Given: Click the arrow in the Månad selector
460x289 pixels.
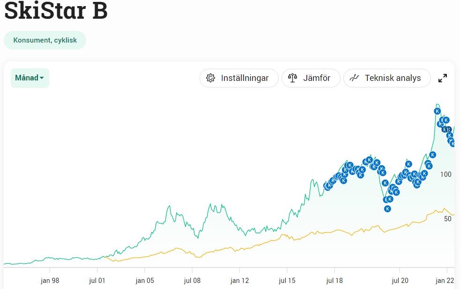Looking at the screenshot, I should [42, 78].
